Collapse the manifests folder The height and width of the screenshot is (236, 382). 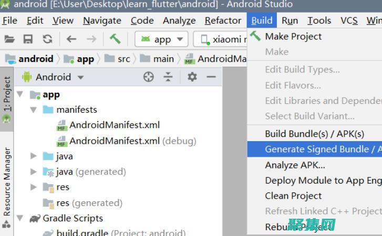(x=33, y=110)
